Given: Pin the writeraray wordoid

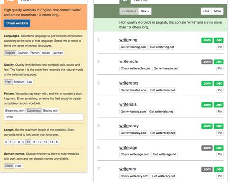Looking at the screenshot, I should point(220,133).
